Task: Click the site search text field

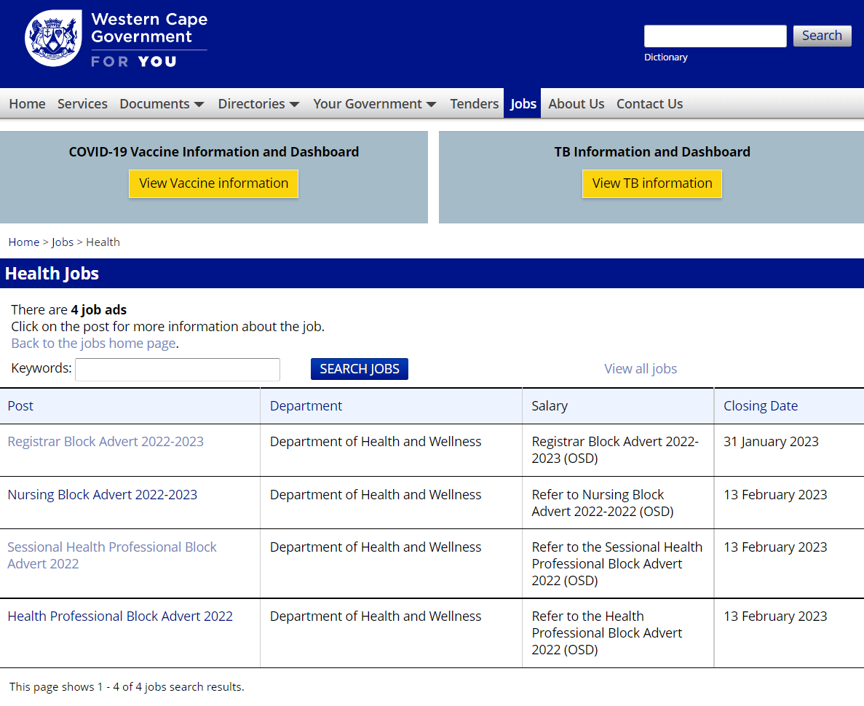Action: [715, 36]
